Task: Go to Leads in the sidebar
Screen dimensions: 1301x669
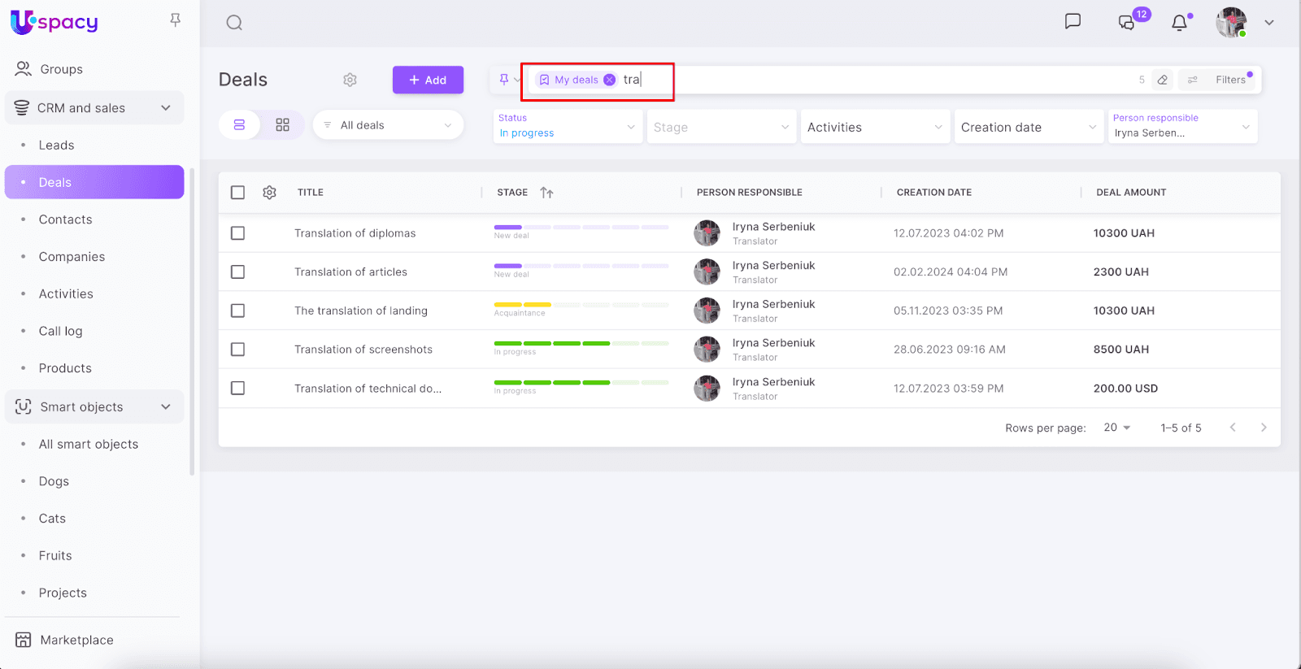Action: (x=56, y=146)
